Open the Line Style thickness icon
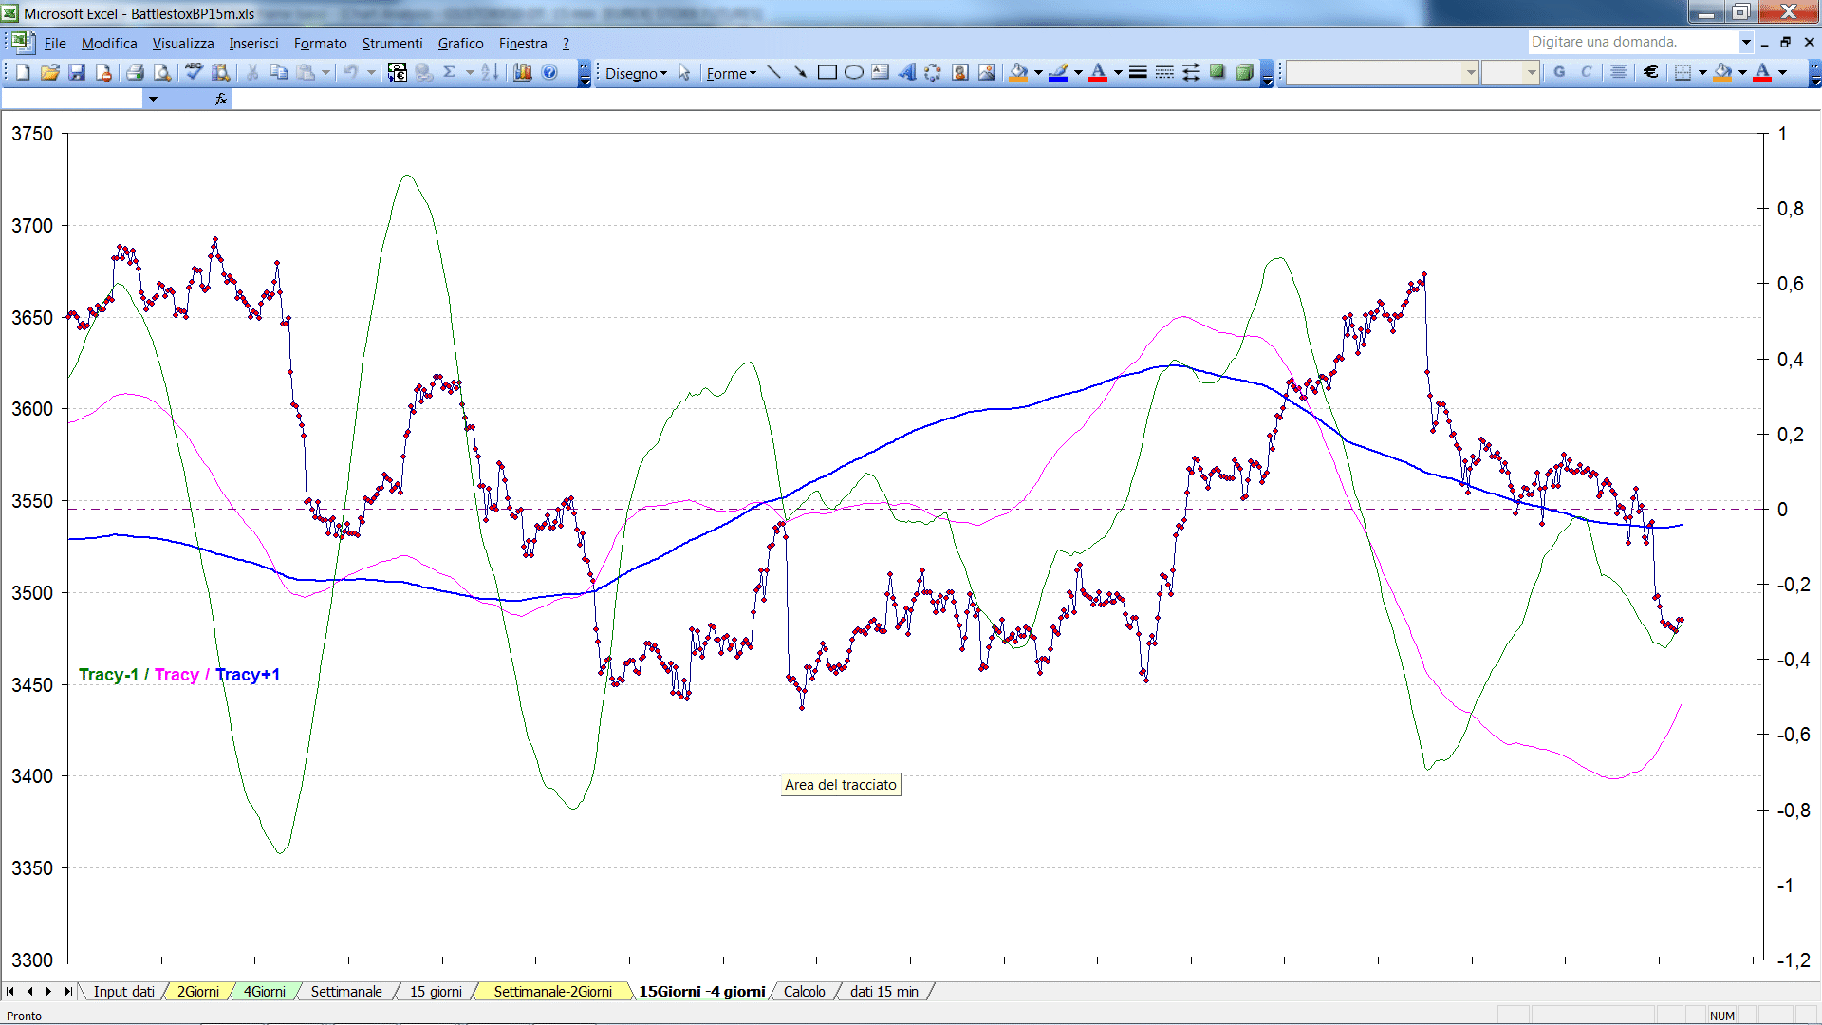The width and height of the screenshot is (1822, 1025). click(1138, 72)
